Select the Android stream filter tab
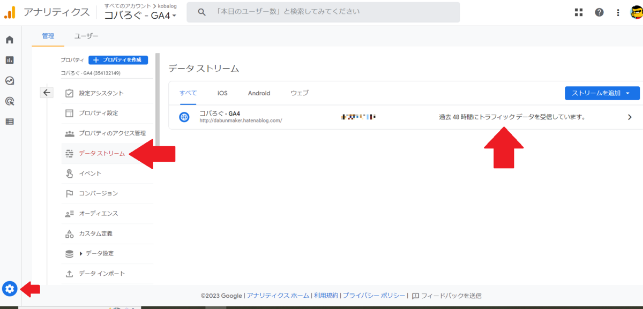The image size is (643, 309). 259,93
